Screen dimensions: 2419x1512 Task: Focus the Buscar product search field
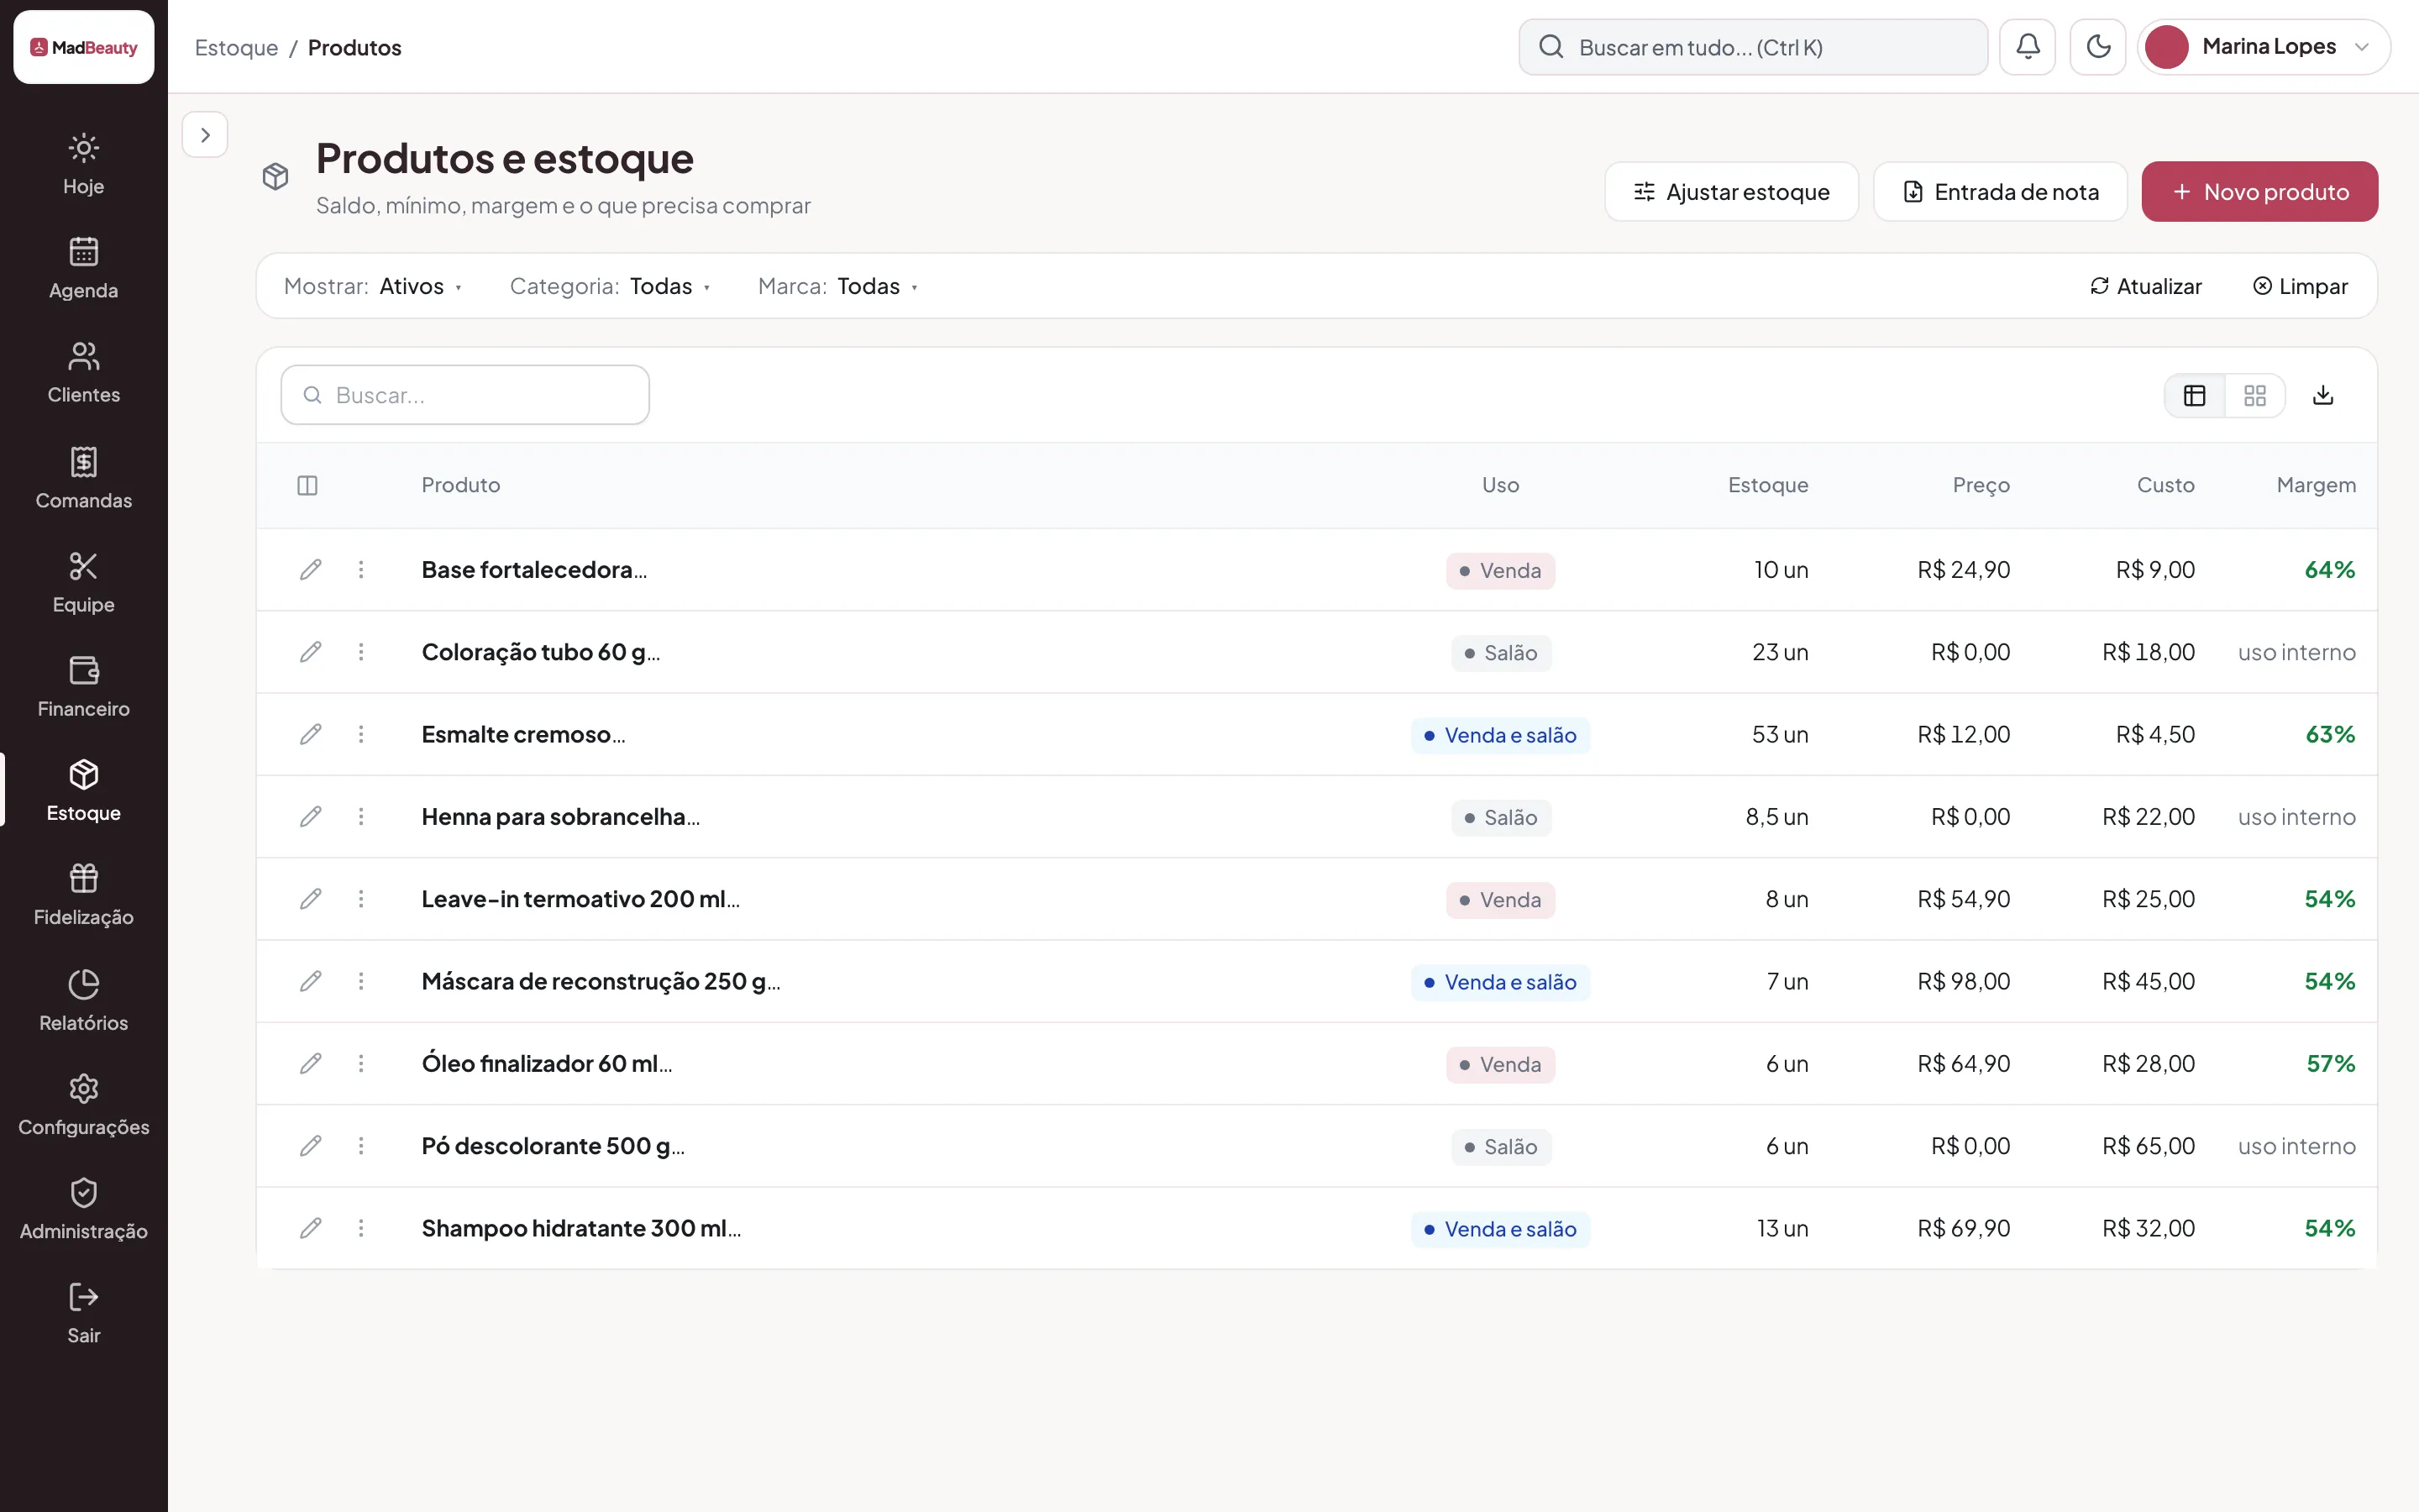466,395
